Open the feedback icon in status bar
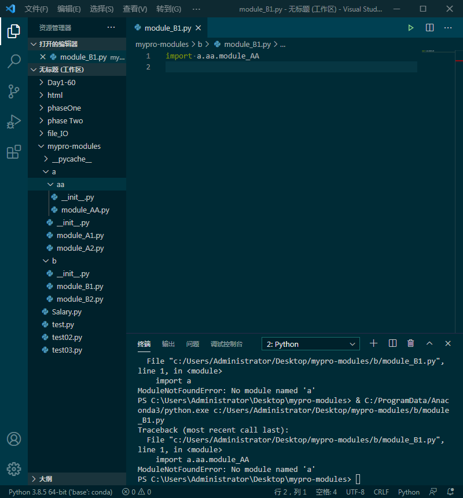 pos(433,492)
